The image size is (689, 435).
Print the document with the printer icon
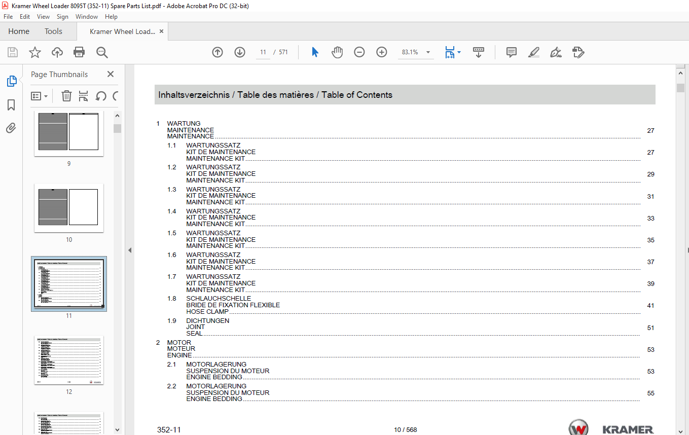(79, 52)
